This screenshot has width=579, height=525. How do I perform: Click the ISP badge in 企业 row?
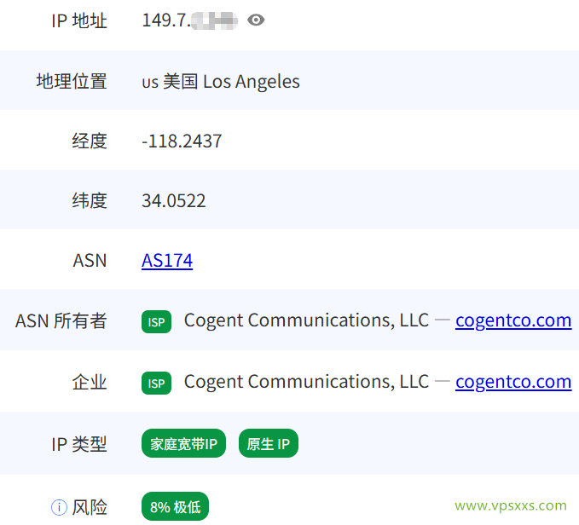[x=156, y=383]
